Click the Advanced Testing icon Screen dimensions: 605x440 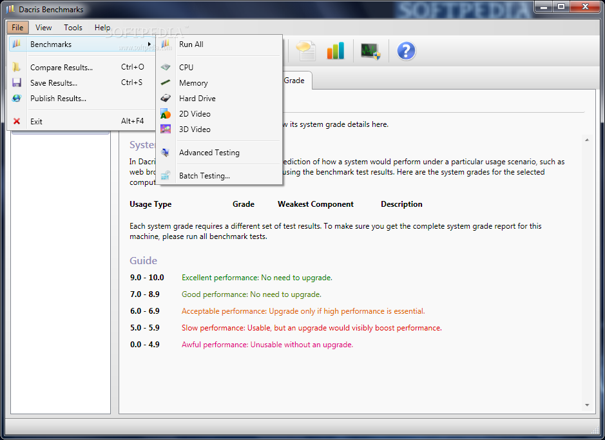pyautogui.click(x=166, y=152)
